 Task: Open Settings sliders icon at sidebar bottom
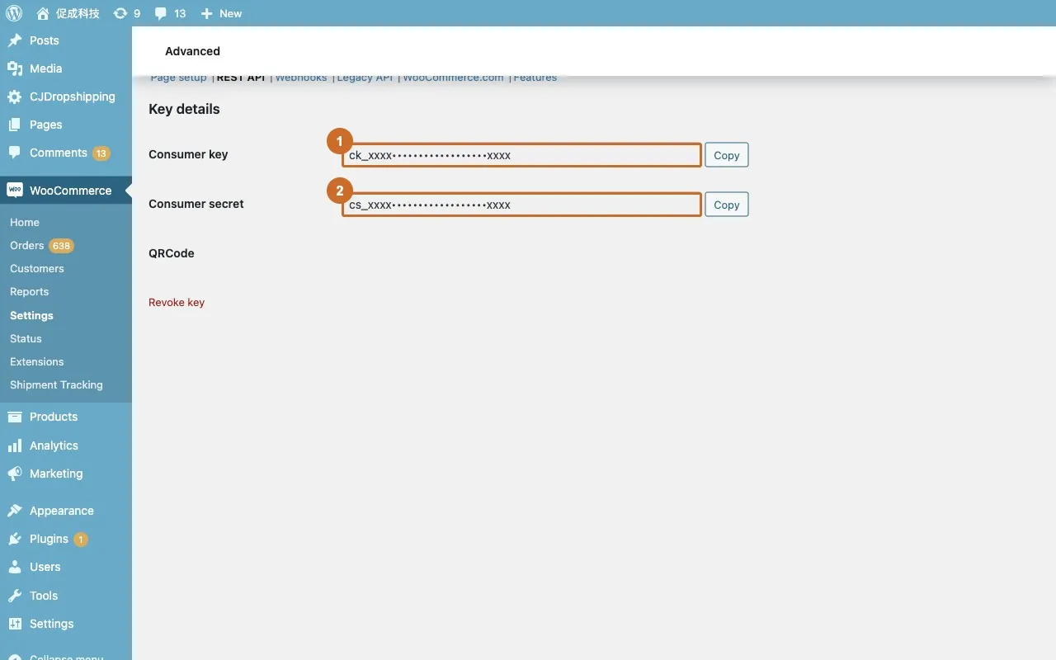click(x=15, y=624)
